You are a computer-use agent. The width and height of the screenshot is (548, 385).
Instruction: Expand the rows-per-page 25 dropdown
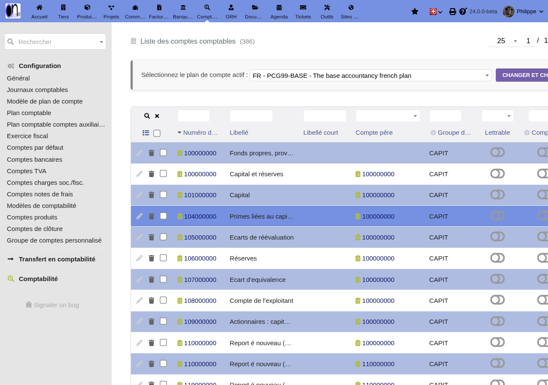pyautogui.click(x=504, y=41)
